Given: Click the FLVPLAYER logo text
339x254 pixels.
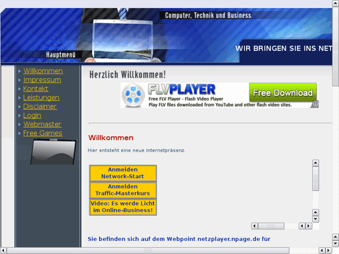Looking at the screenshot, I should (181, 89).
